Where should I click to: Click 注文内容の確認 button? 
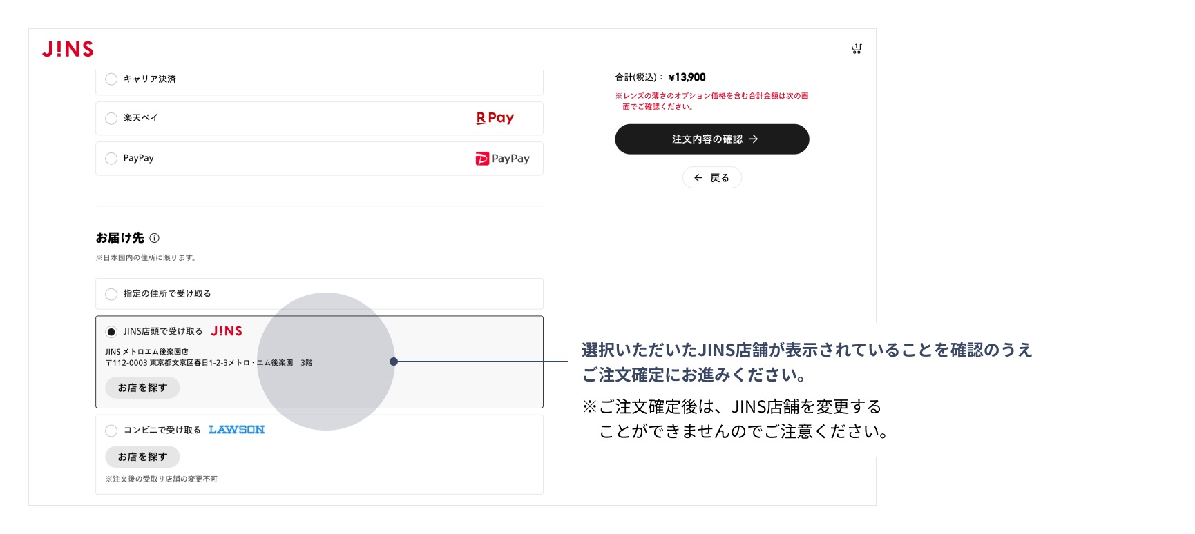[712, 139]
